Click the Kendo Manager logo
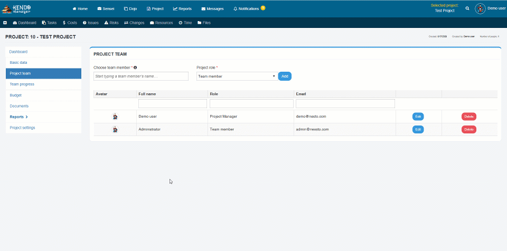This screenshot has width=507, height=251. click(x=16, y=9)
